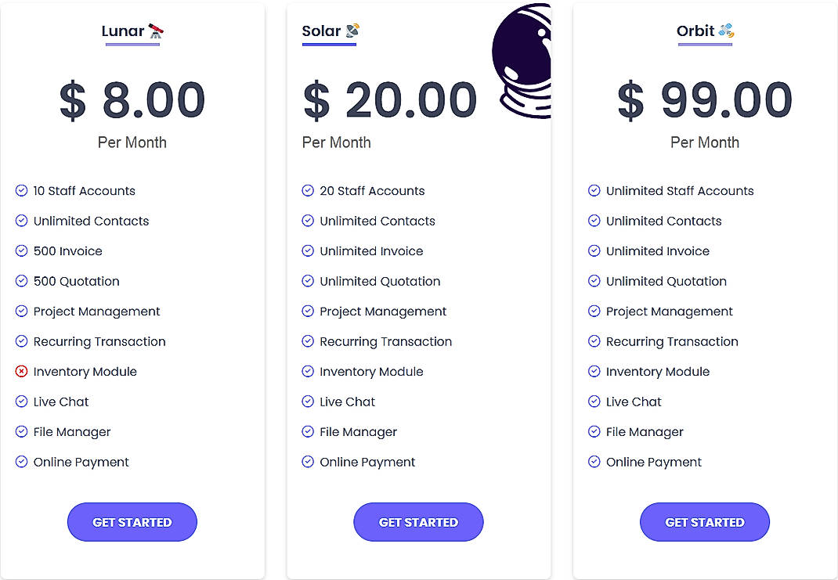Select the telescope icon next to Lunar
The width and height of the screenshot is (838, 580).
click(x=156, y=30)
